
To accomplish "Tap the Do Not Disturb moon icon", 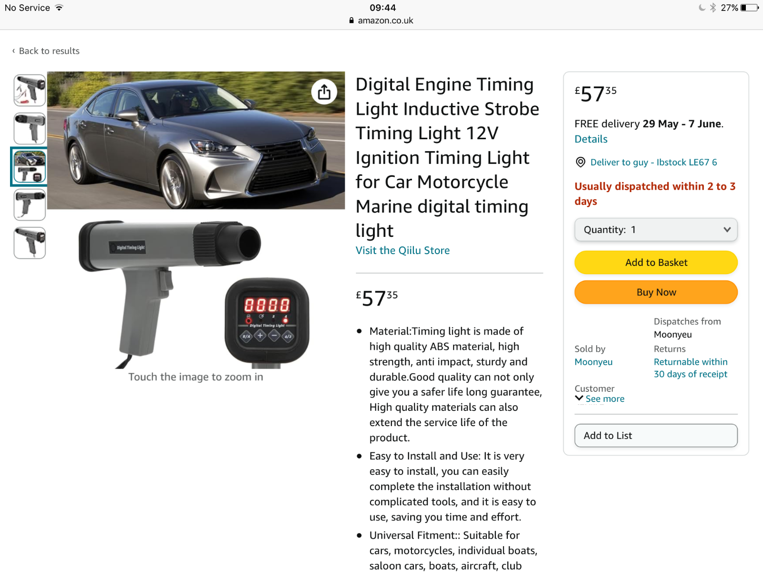I will (x=701, y=8).
